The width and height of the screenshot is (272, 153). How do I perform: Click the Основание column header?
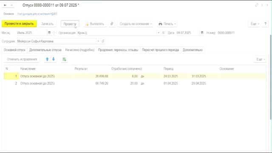(x=227, y=69)
